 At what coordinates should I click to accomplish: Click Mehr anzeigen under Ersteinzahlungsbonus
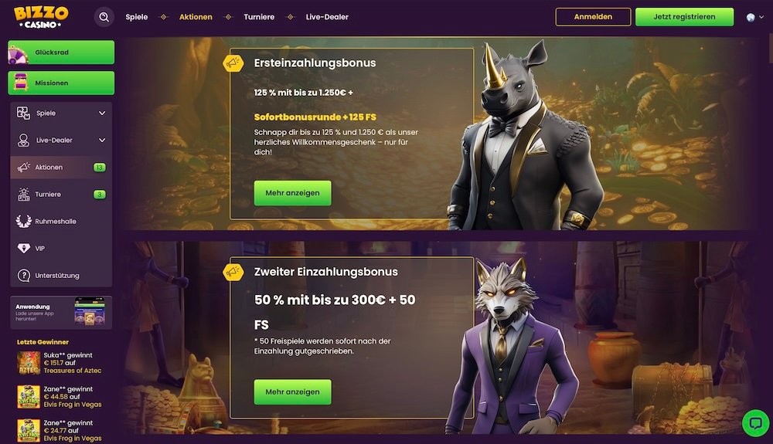[x=292, y=193]
